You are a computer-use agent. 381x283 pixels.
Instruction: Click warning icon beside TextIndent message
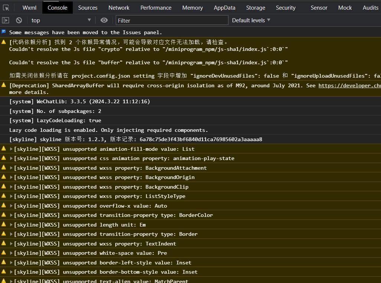(x=4, y=243)
